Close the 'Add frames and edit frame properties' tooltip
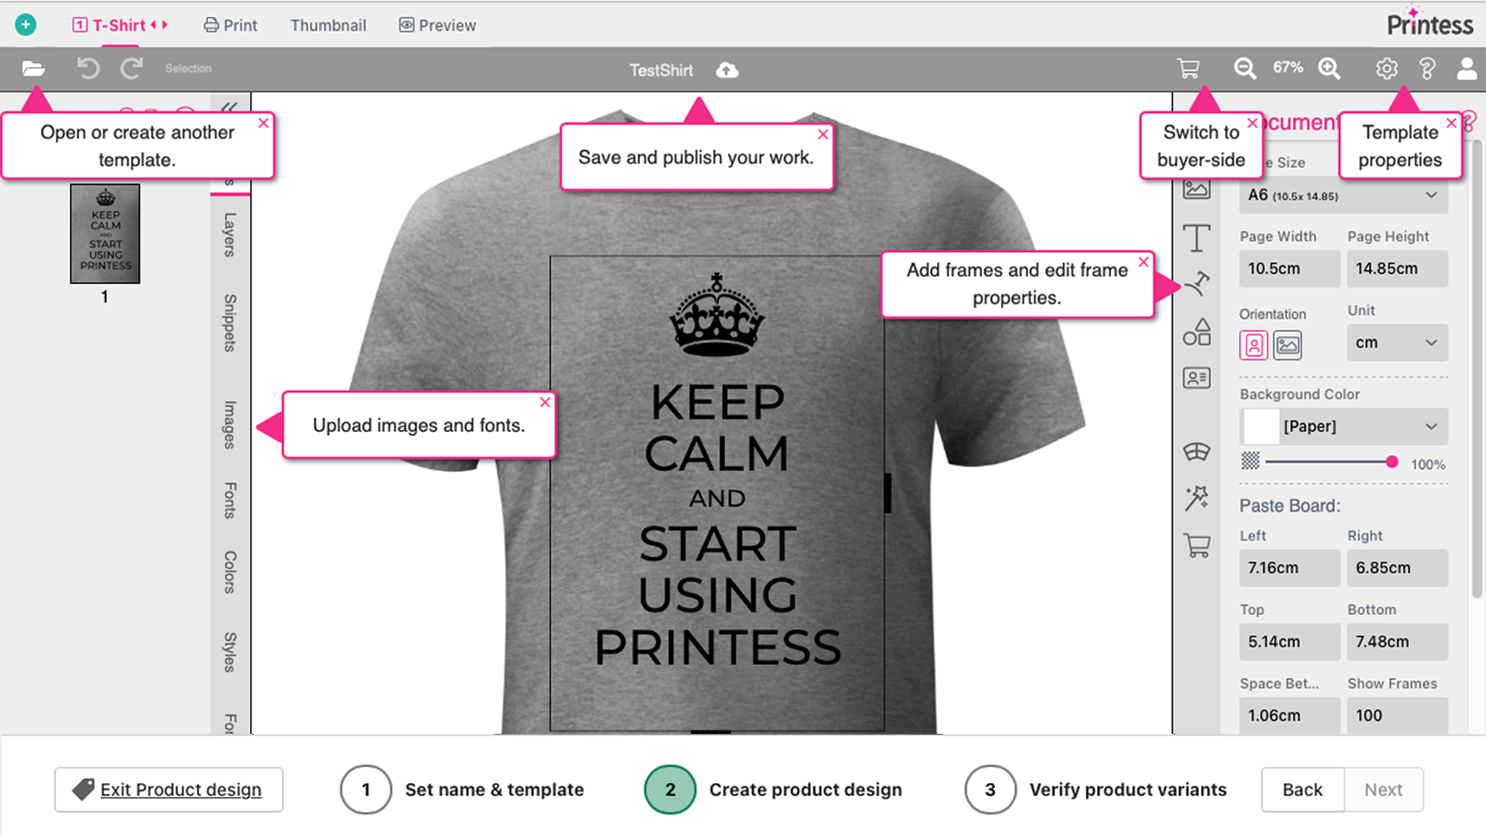The width and height of the screenshot is (1486, 836). (1143, 262)
